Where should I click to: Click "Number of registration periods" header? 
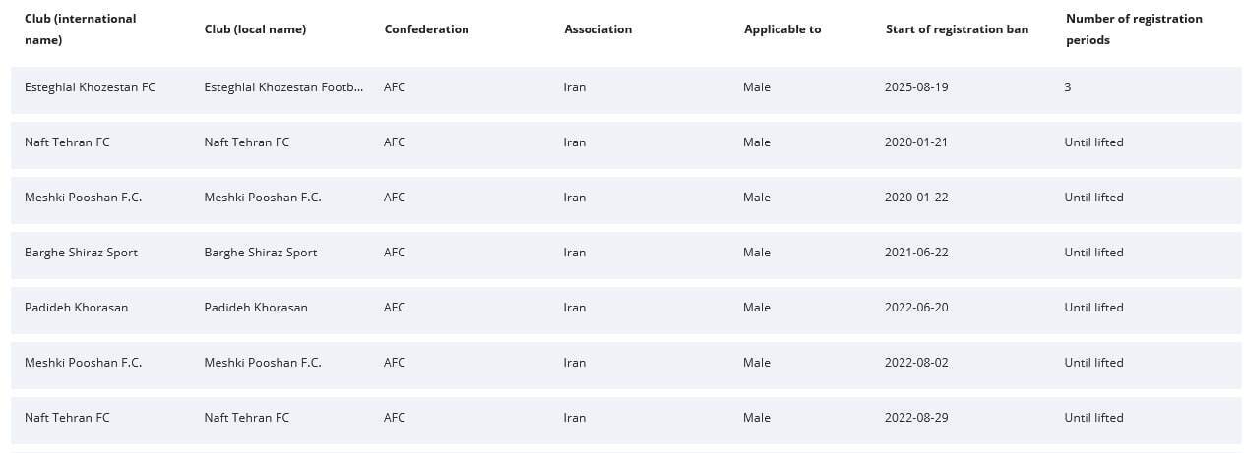(x=1134, y=29)
